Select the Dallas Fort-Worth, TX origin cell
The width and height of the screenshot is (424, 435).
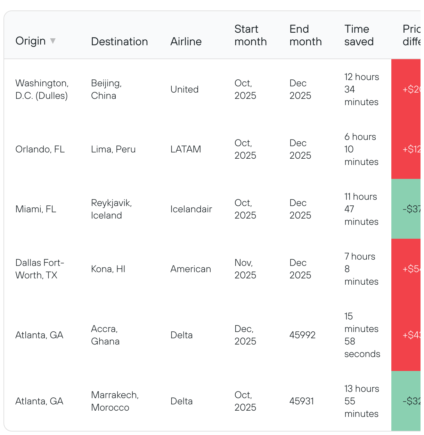[x=40, y=269]
